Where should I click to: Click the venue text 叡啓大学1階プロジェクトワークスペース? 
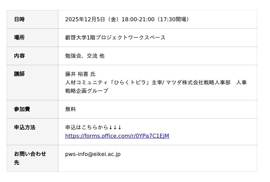tap(115, 37)
